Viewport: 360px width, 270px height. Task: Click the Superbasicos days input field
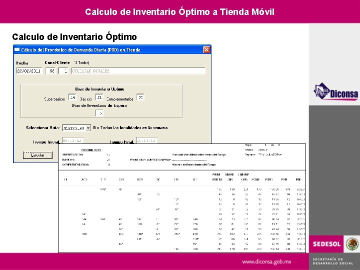72,97
